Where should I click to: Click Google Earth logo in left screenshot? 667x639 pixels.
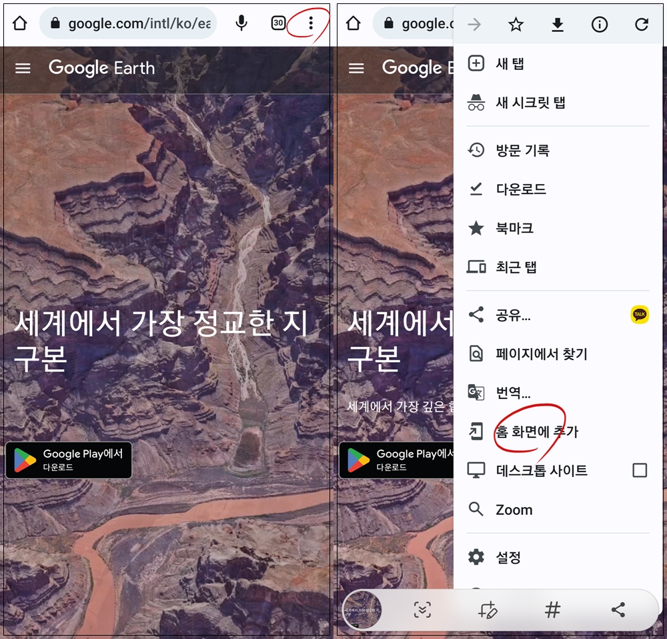tap(101, 67)
